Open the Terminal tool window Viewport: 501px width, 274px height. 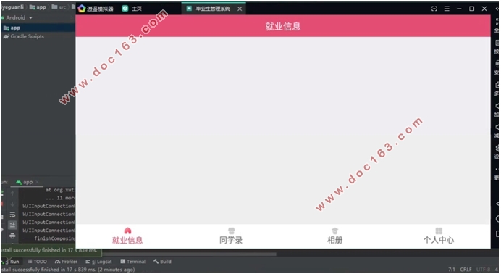tap(132, 262)
